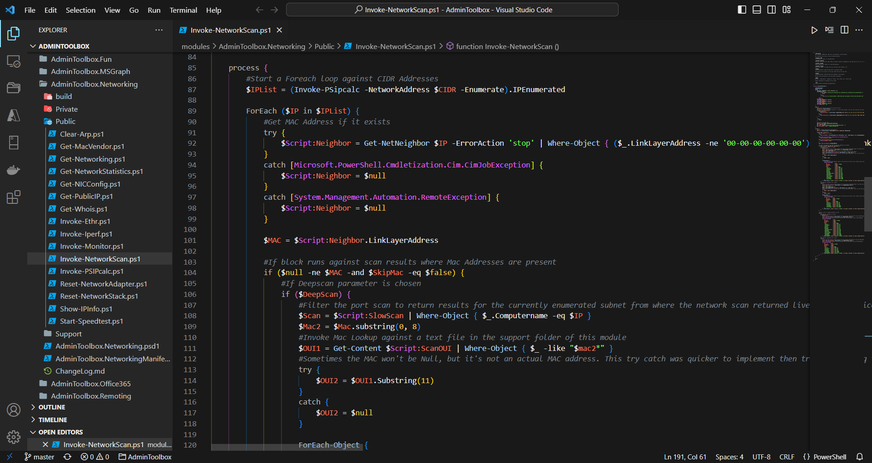The width and height of the screenshot is (872, 463).
Task: Open the Terminal menu
Action: click(183, 10)
